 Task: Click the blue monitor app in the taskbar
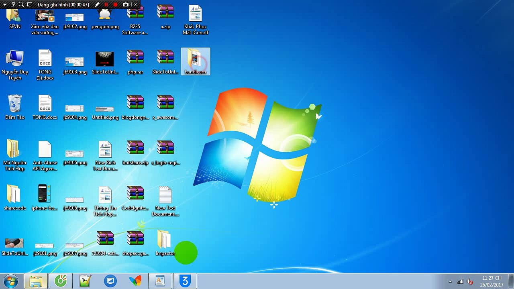[x=110, y=281]
